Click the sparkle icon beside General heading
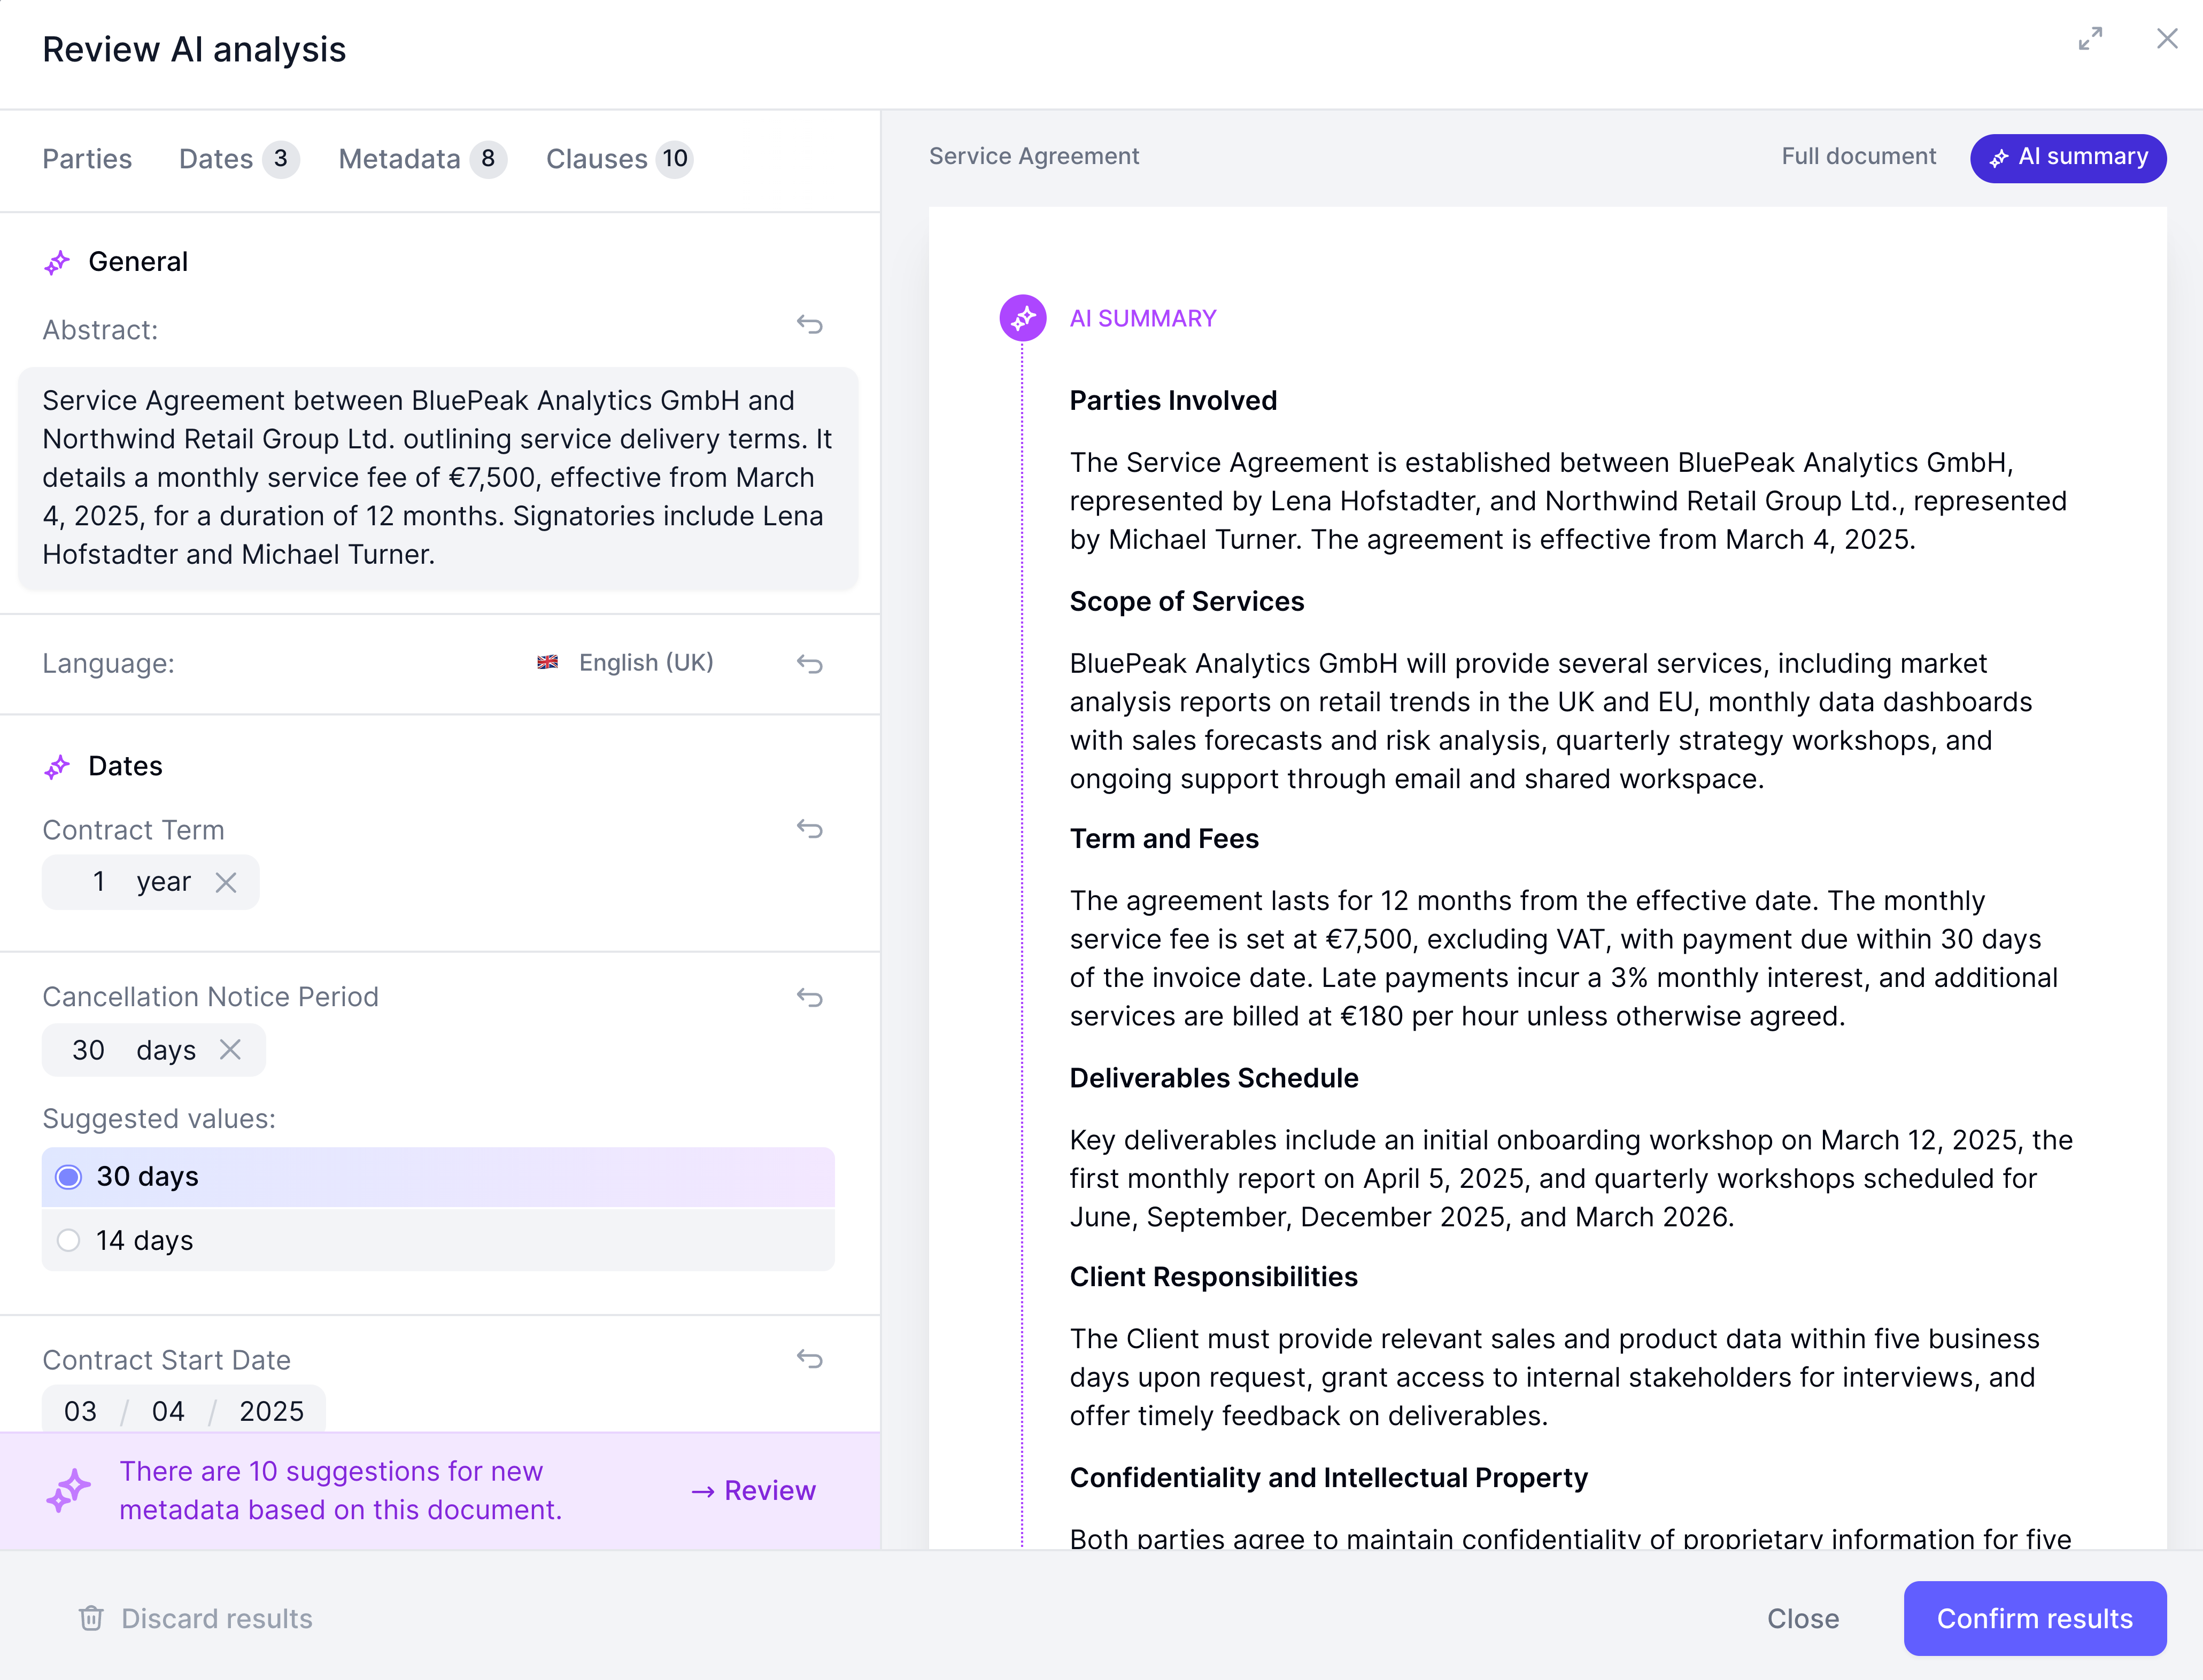Image resolution: width=2203 pixels, height=1680 pixels. click(x=58, y=261)
